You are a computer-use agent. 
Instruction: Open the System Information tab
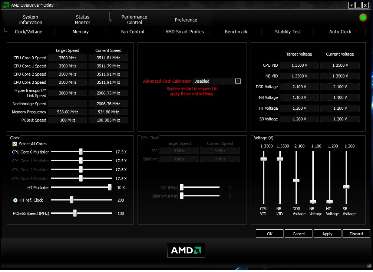click(x=30, y=20)
